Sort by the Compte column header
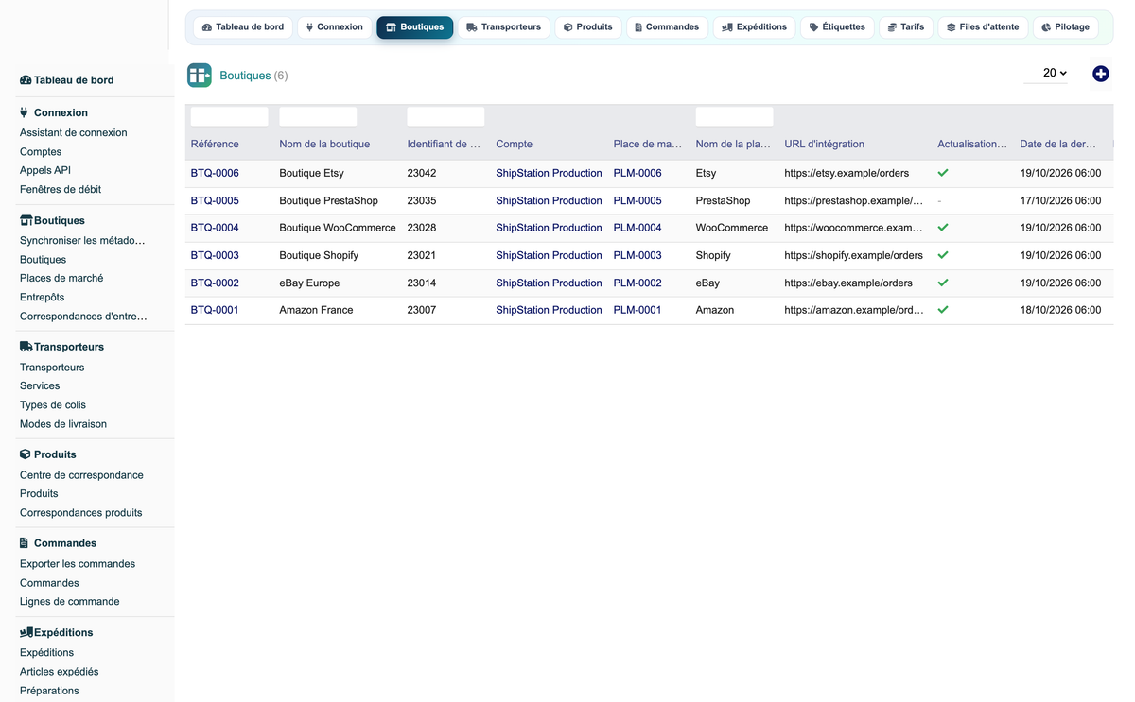Image resolution: width=1135 pixels, height=702 pixels. click(x=515, y=145)
